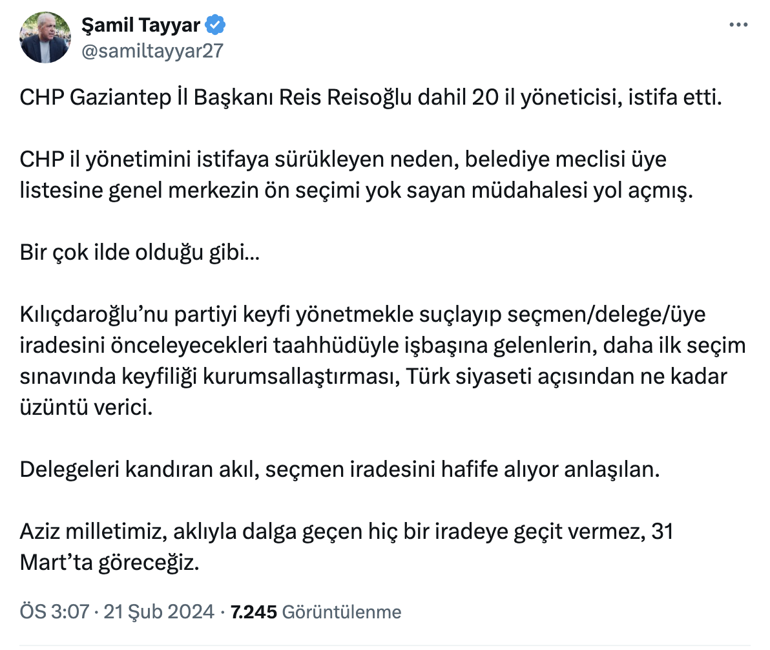Click the blue verified badge icon
770x650 pixels.
(215, 25)
